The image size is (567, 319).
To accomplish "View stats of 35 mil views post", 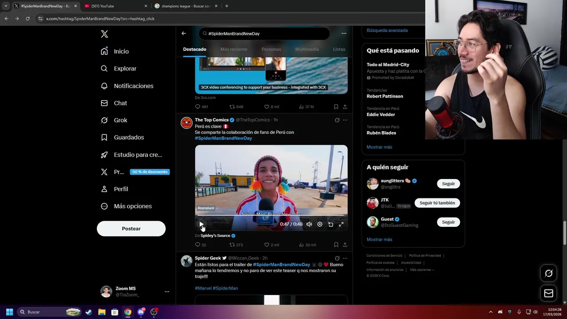I will [308, 245].
